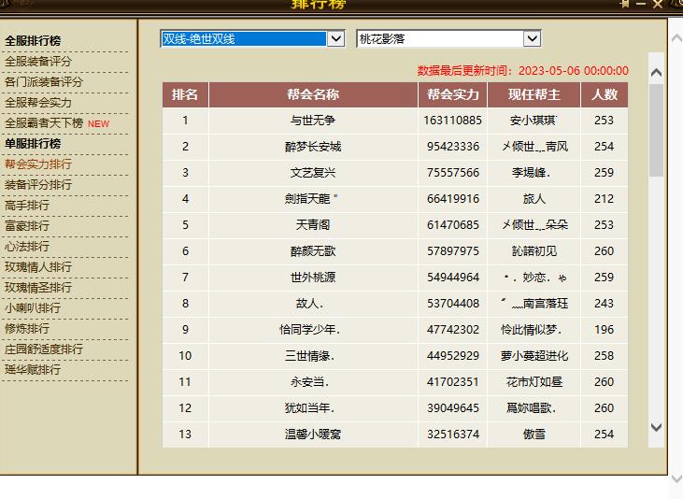Click guild name 劍指天龍
This screenshot has height=499, width=683.
pos(310,199)
